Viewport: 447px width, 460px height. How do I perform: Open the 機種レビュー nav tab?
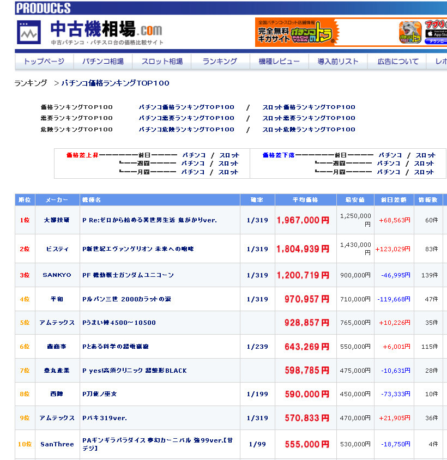(279, 61)
